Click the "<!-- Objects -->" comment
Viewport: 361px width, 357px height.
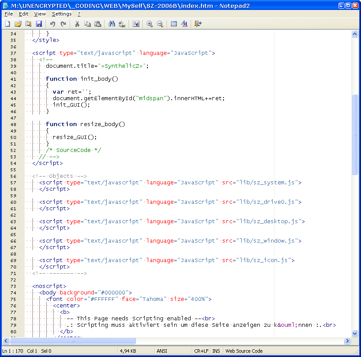tap(60, 176)
